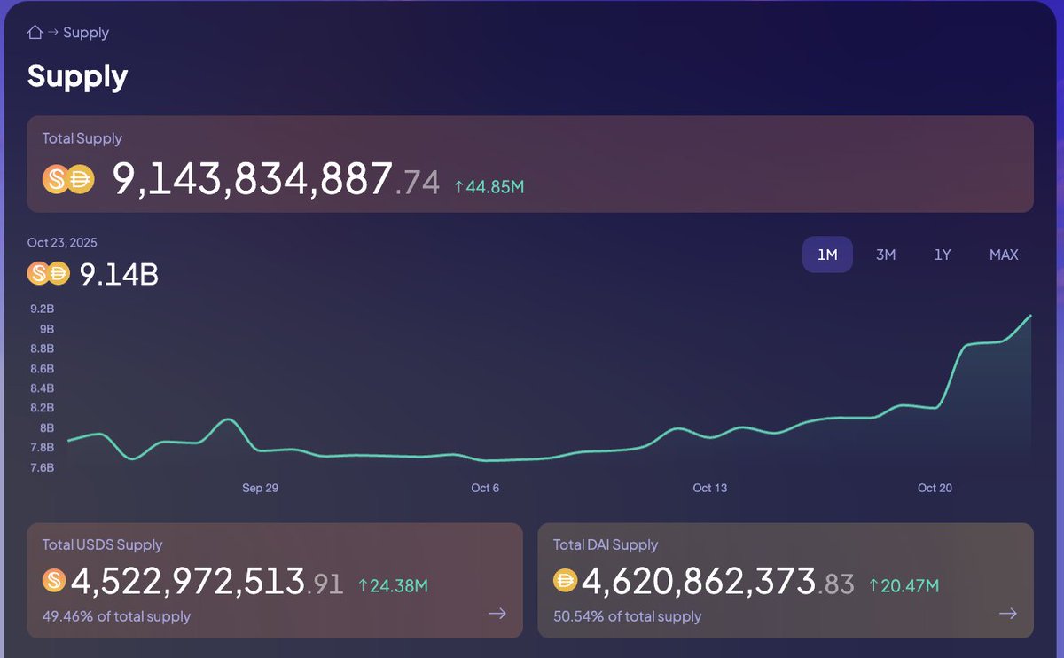Viewport: 1064px width, 658px height.
Task: Click the chart line's latest point at top right
Action: pyautogui.click(x=1029, y=316)
